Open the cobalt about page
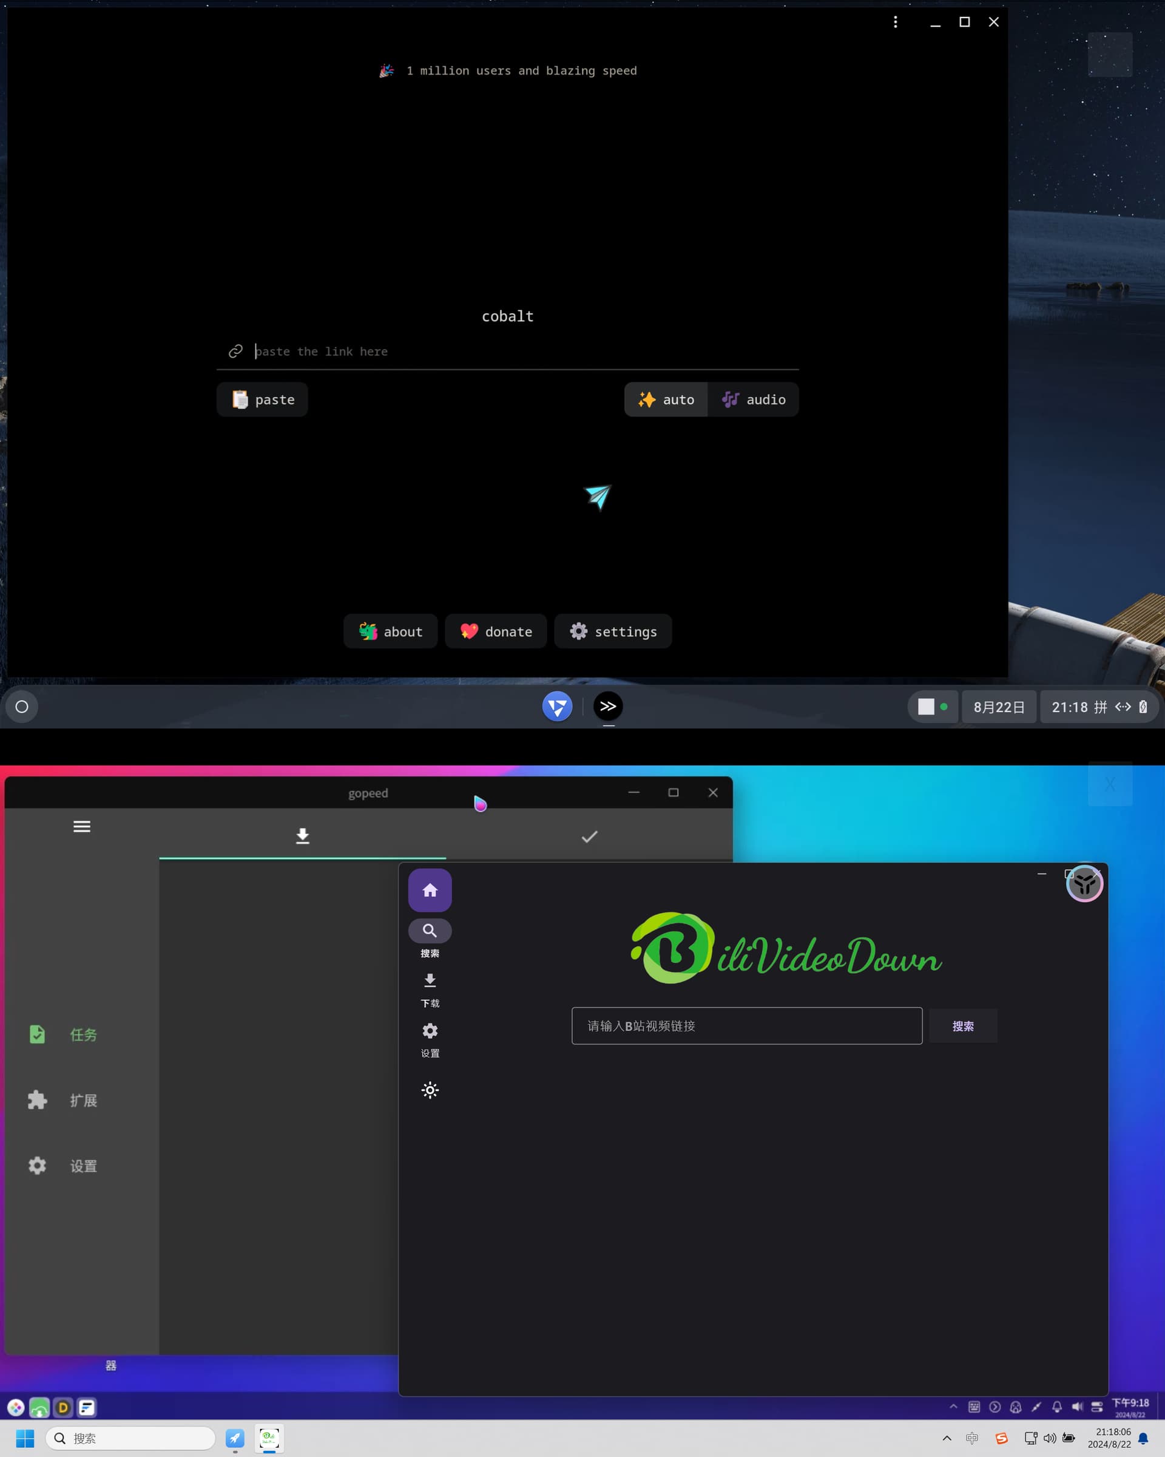The height and width of the screenshot is (1457, 1165). pyautogui.click(x=390, y=631)
